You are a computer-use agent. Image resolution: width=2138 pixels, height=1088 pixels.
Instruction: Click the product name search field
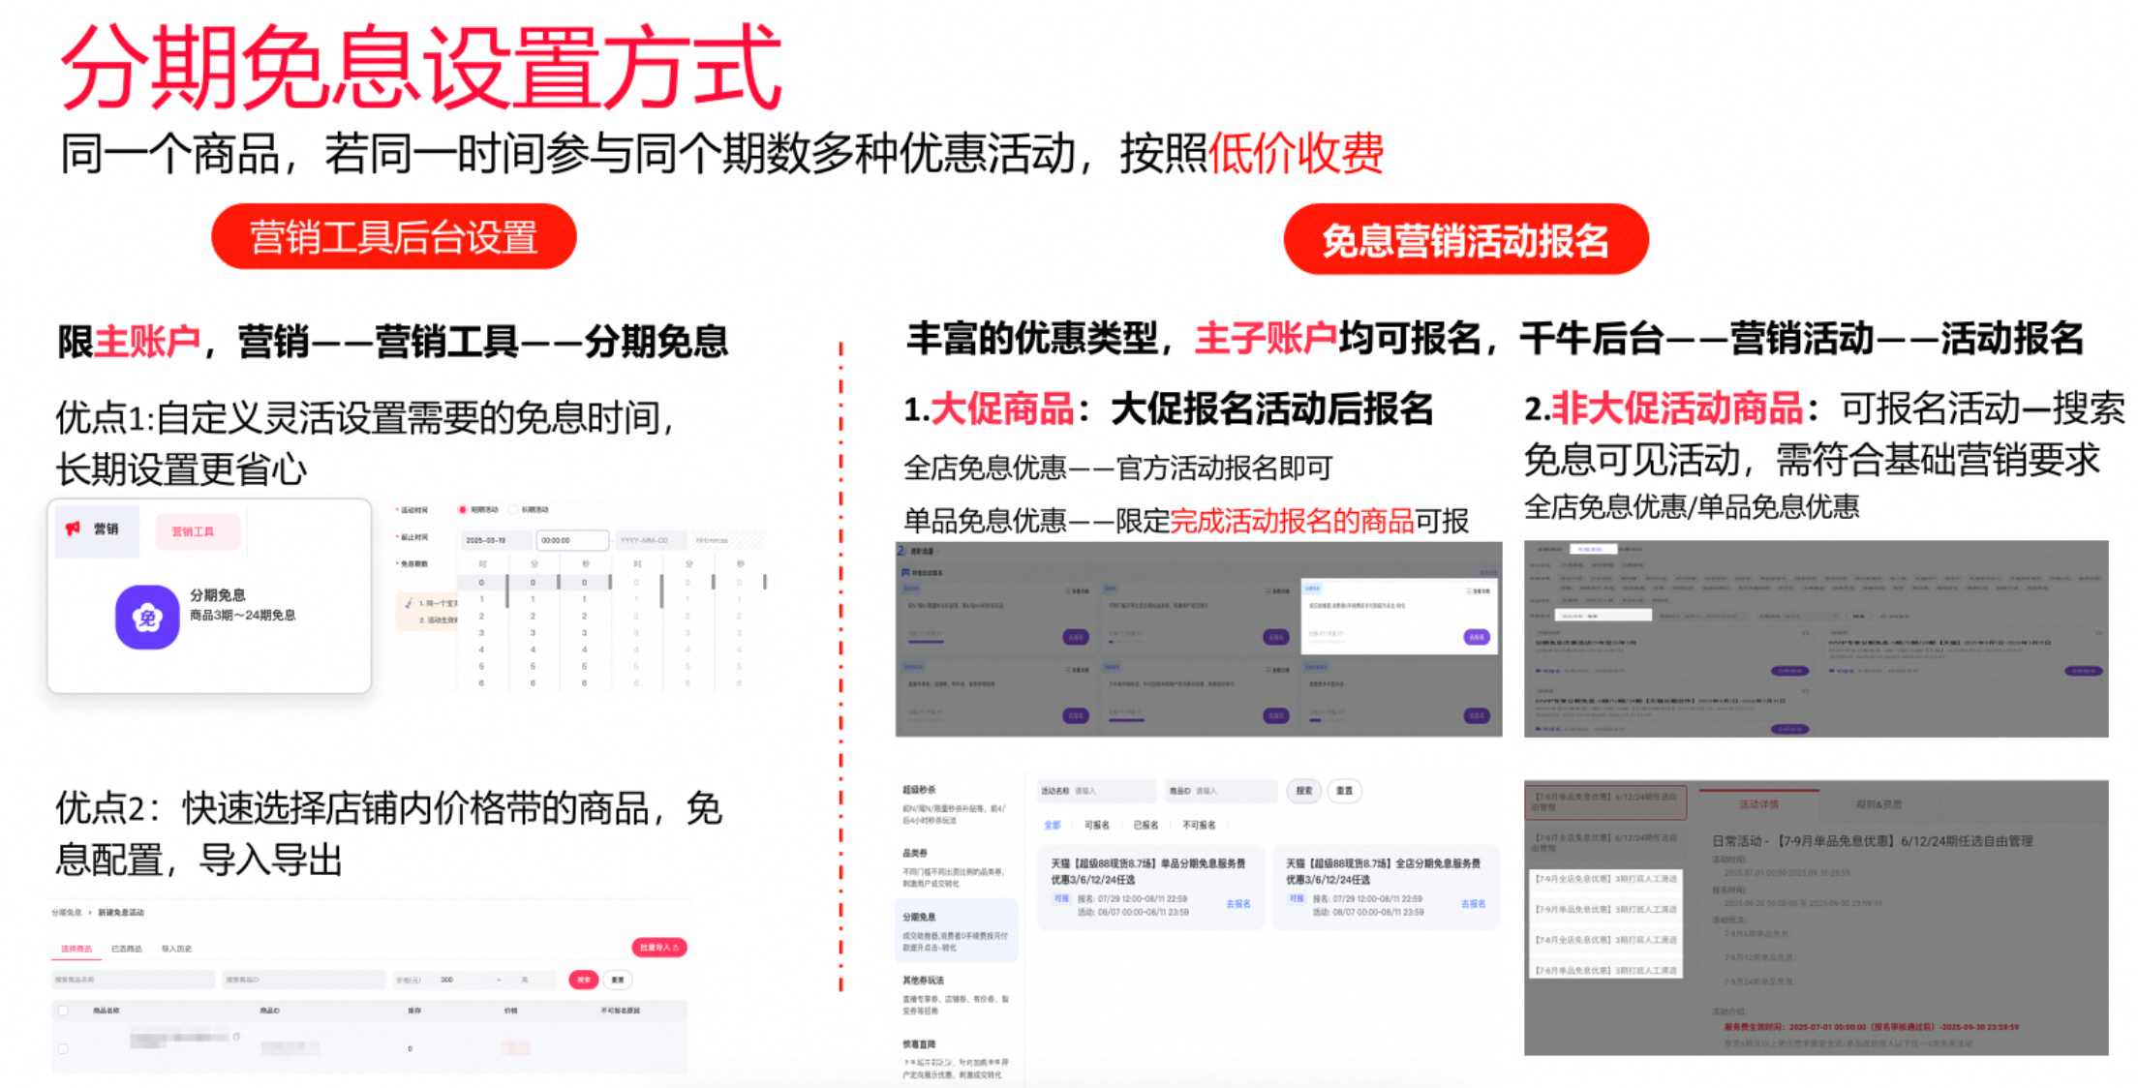134,980
